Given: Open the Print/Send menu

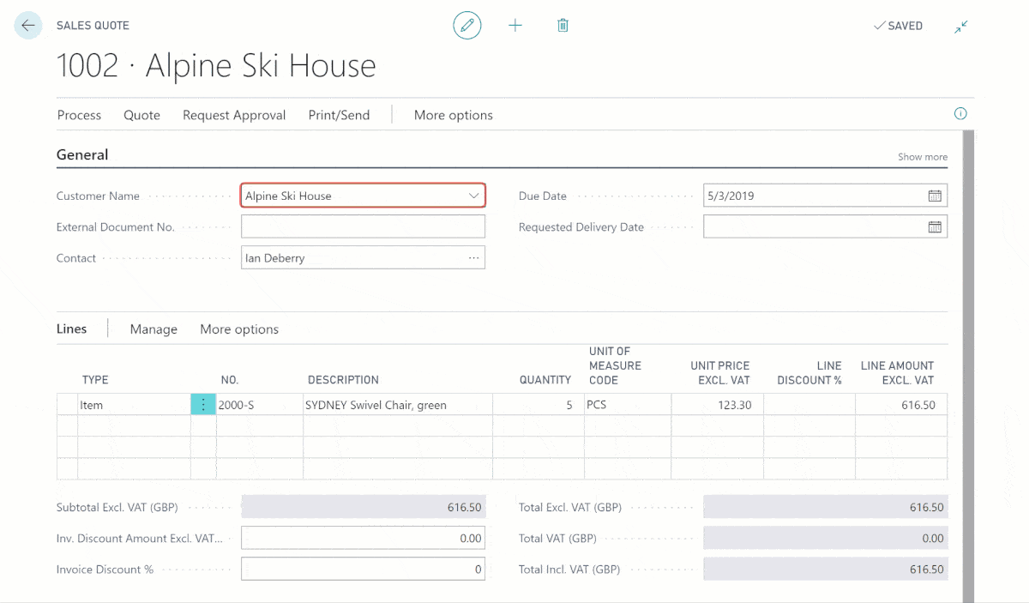Looking at the screenshot, I should pos(339,115).
